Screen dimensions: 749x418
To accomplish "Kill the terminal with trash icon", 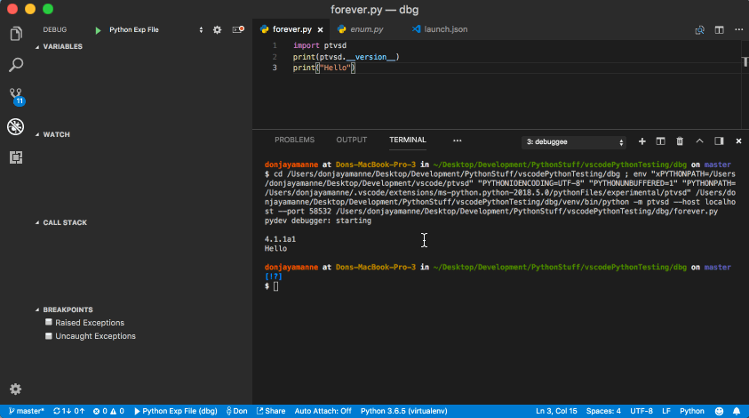I will tap(680, 141).
